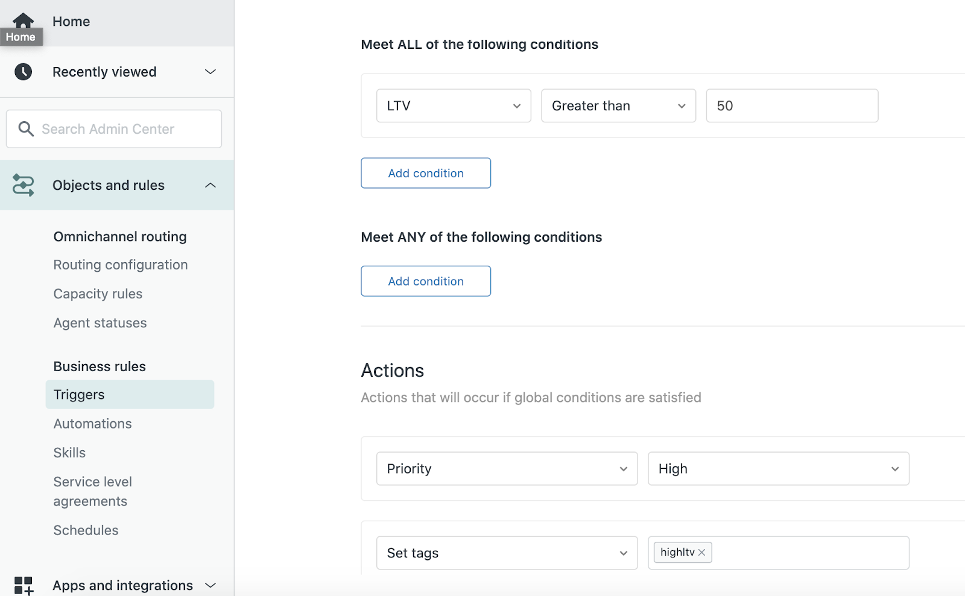Select the Actions section heading
The image size is (965, 596).
(x=393, y=370)
